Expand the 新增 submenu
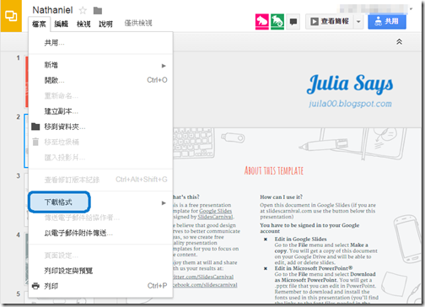 [100, 65]
